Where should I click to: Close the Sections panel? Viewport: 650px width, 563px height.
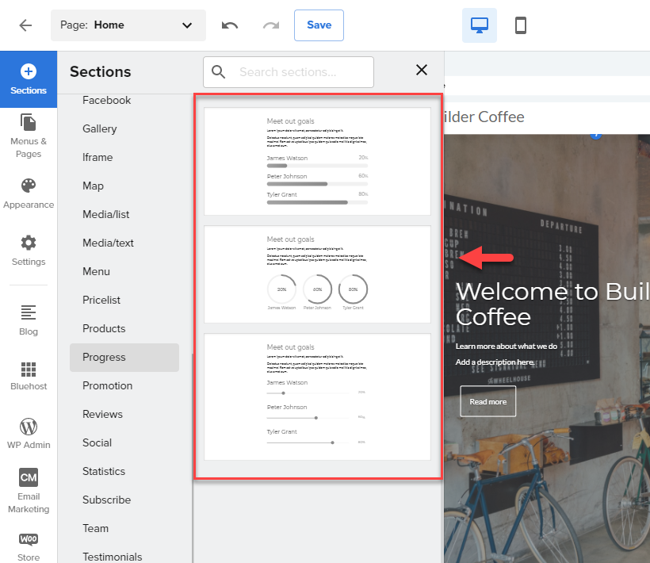tap(422, 70)
